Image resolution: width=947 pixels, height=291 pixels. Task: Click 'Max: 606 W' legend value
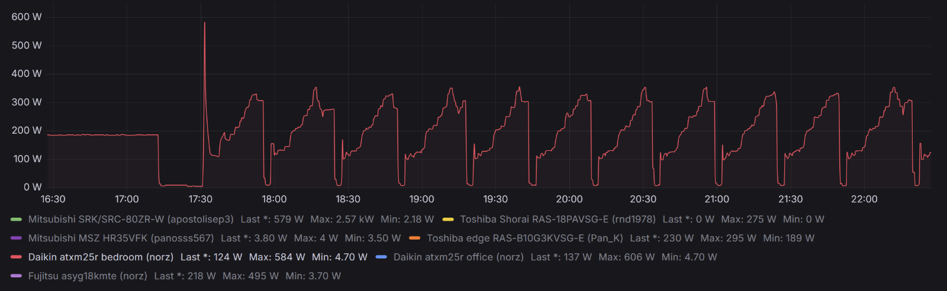(x=627, y=257)
